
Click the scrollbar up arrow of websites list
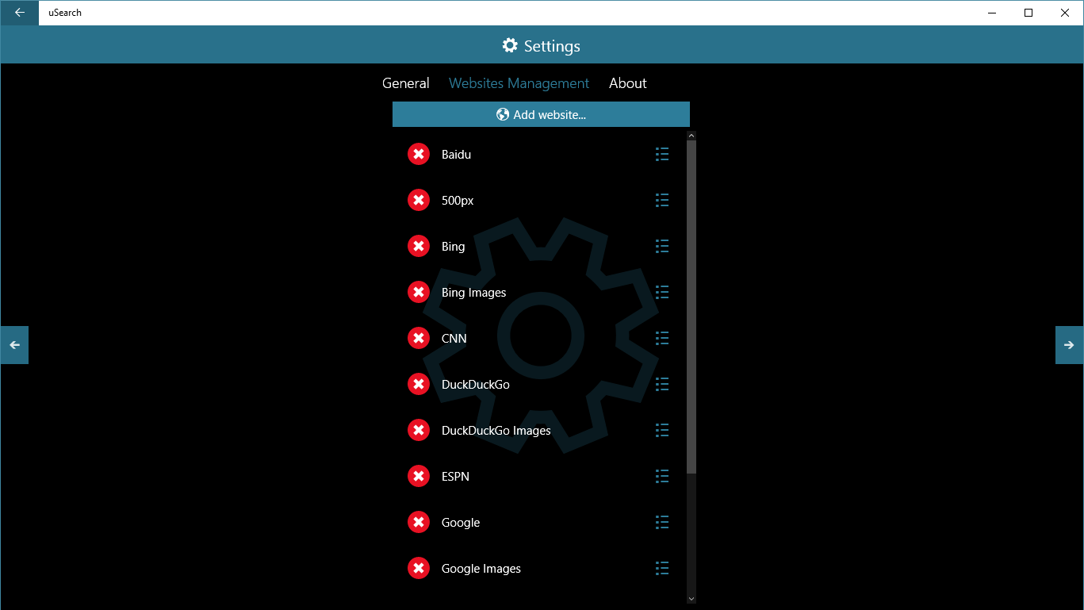[691, 136]
